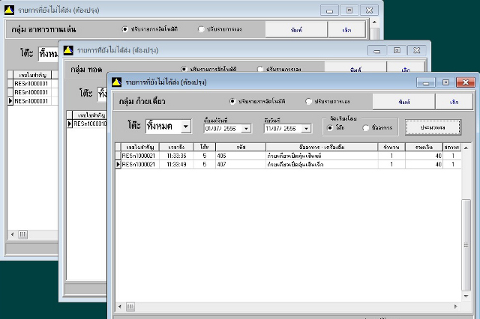Click the yellow triangle icon of the ทอด window
This screenshot has width=480, height=319.
(x=68, y=50)
